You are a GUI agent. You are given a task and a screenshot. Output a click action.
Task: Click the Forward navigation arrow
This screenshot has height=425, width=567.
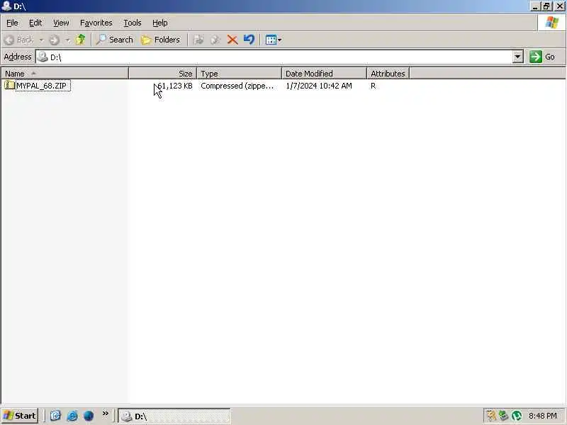pyautogui.click(x=55, y=40)
